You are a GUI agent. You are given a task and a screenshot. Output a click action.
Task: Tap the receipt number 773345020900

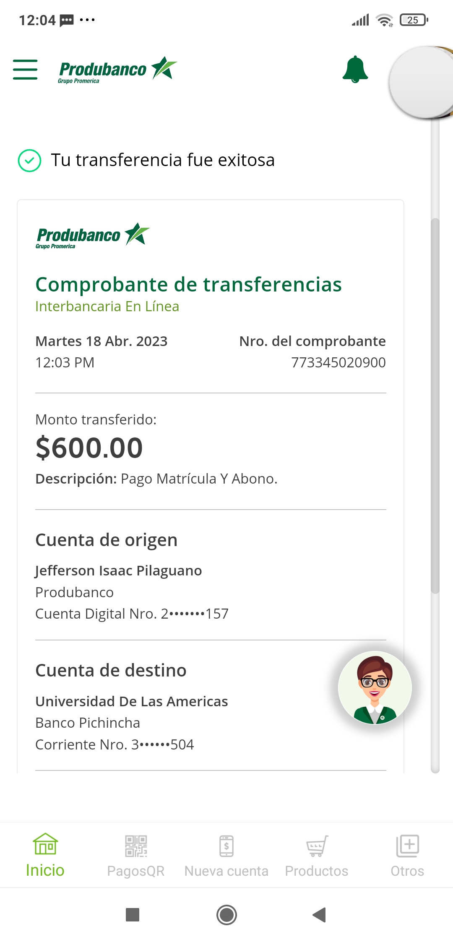tap(338, 363)
